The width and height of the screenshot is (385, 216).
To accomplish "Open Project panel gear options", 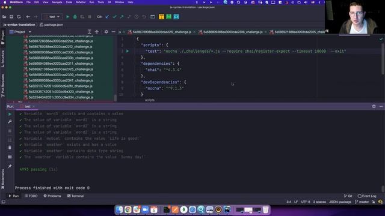I will tap(106, 32).
